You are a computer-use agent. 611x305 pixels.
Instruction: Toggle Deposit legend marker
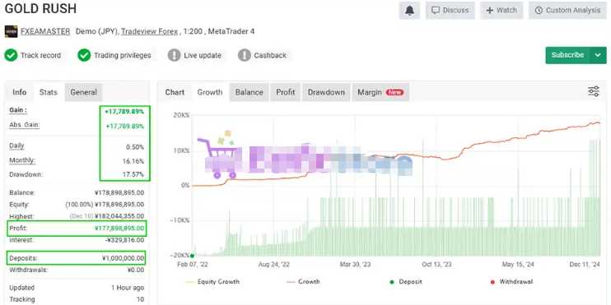pyautogui.click(x=406, y=281)
